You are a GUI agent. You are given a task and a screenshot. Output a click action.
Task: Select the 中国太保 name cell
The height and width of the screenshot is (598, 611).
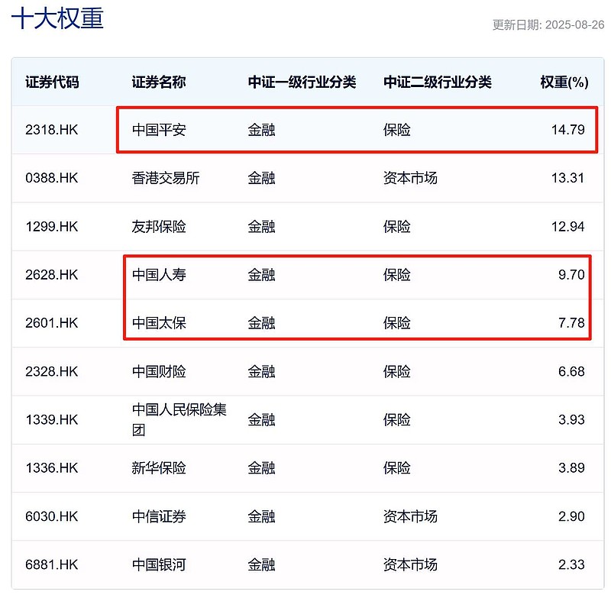coord(159,323)
